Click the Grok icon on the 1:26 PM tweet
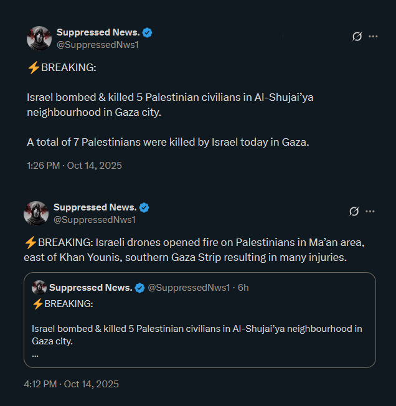Viewport: 396px width, 406px height. click(357, 36)
